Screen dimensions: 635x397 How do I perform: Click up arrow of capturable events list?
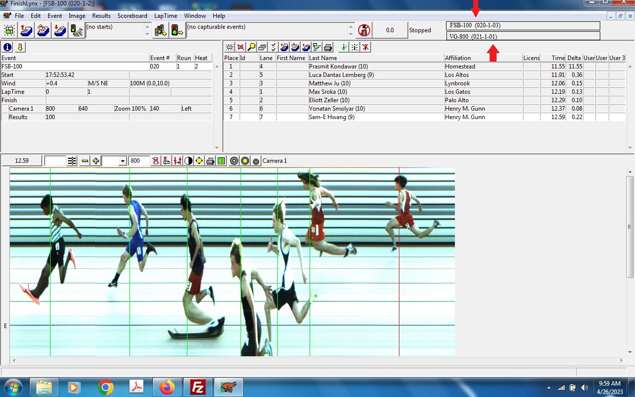coord(351,26)
